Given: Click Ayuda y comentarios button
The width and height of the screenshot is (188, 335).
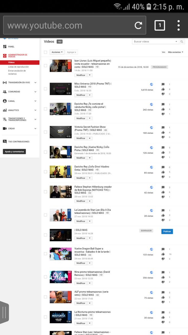Looking at the screenshot, I should pyautogui.click(x=14, y=152).
